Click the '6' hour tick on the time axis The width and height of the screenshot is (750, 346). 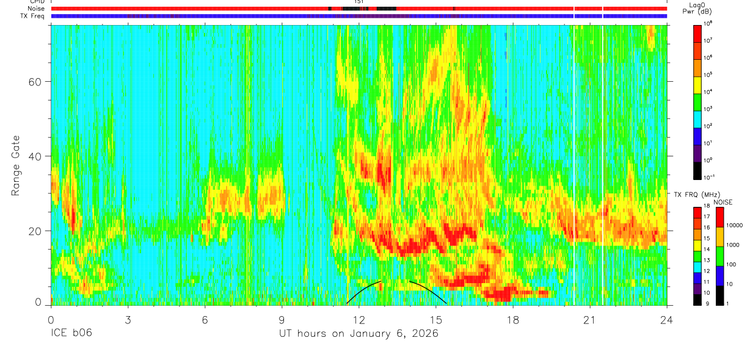(205, 319)
